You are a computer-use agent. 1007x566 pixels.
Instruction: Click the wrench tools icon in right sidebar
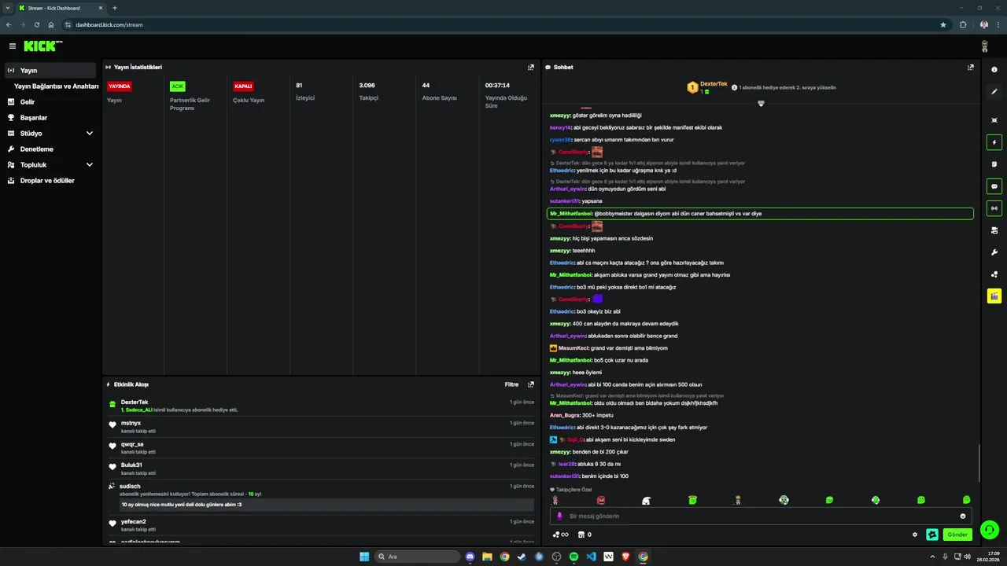(x=994, y=252)
